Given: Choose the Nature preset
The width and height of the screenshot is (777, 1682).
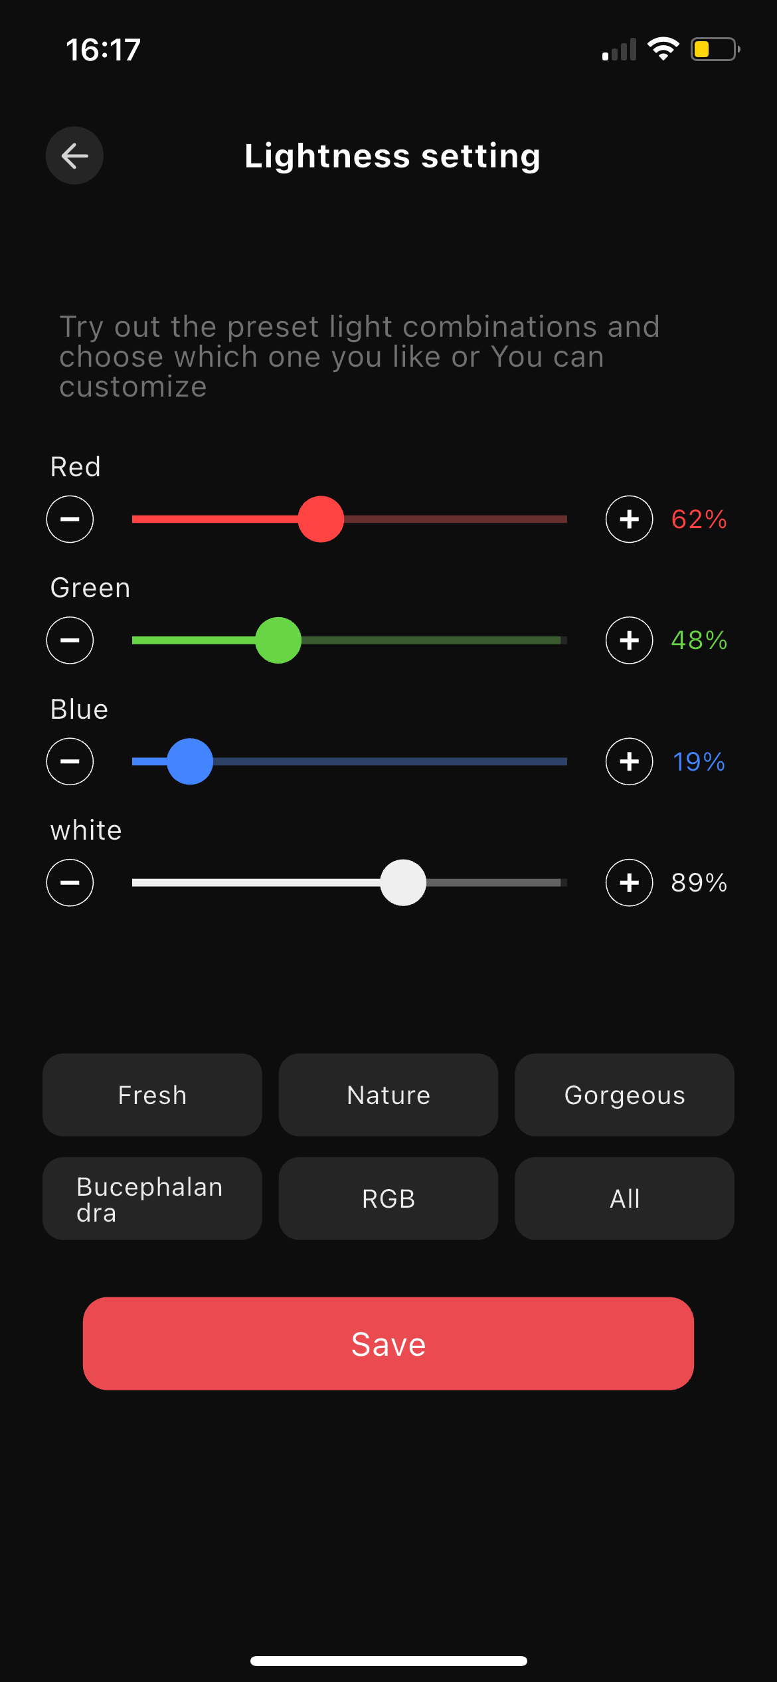Looking at the screenshot, I should pos(388,1095).
